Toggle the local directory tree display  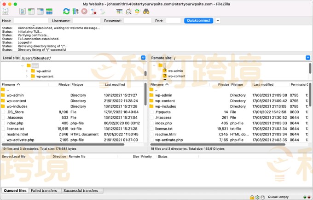[x=31, y=12]
